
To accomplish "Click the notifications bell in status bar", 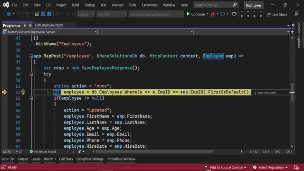I will (x=296, y=167).
